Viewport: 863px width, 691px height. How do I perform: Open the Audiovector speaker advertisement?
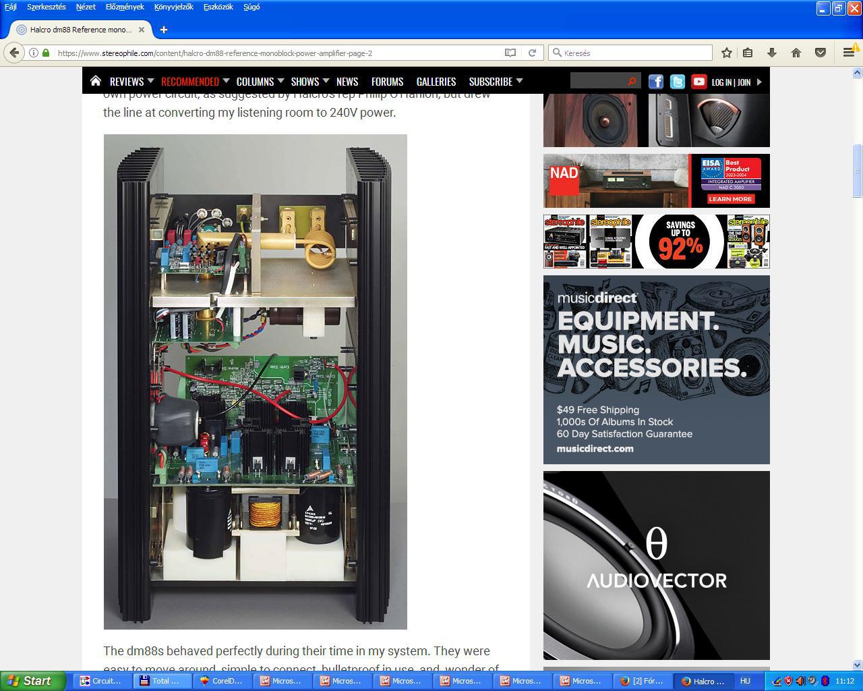657,565
